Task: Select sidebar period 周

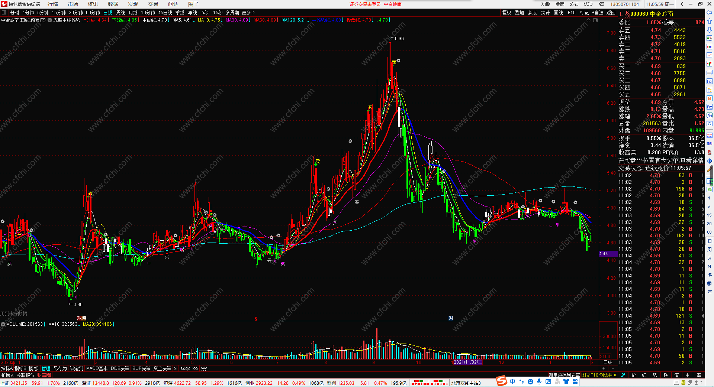Action: [x=709, y=249]
